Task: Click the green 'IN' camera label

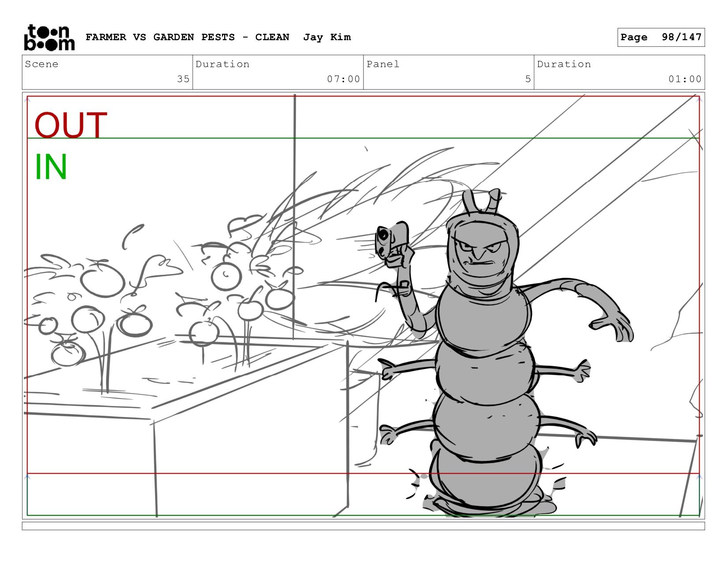Action: coord(51,166)
